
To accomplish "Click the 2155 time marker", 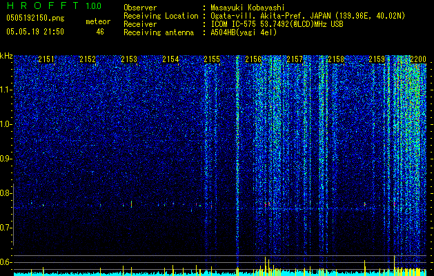I will click(x=212, y=59).
